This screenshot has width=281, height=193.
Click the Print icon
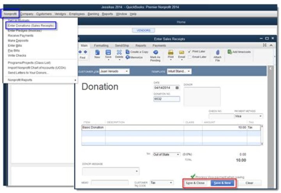point(171,52)
